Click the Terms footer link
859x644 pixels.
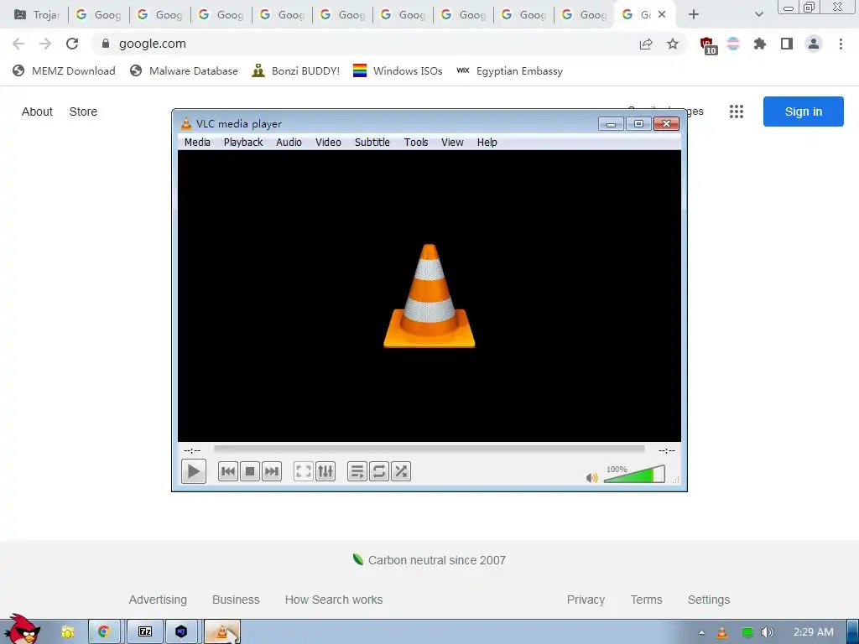tap(647, 600)
